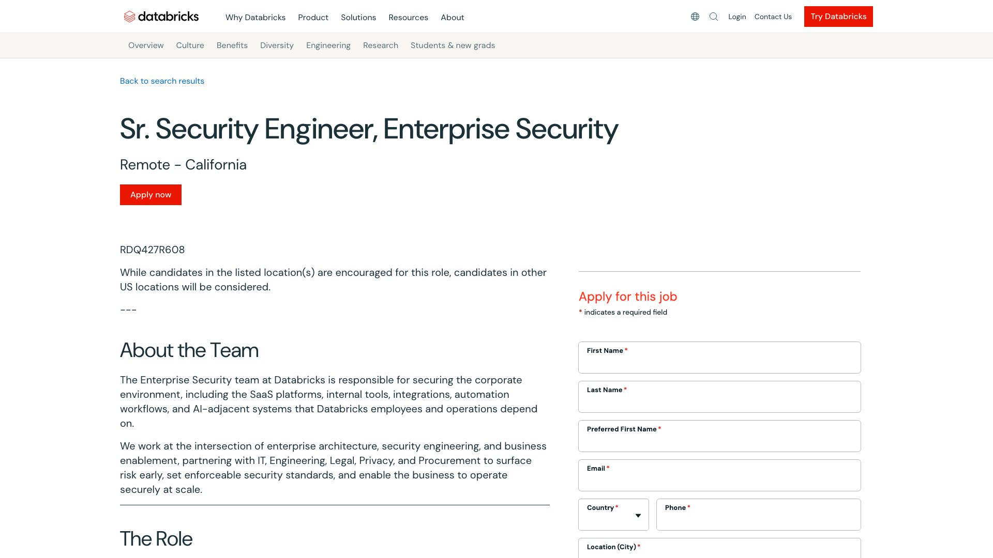Viewport: 993px width, 558px height.
Task: Switch to the Culture tab
Action: (x=190, y=45)
